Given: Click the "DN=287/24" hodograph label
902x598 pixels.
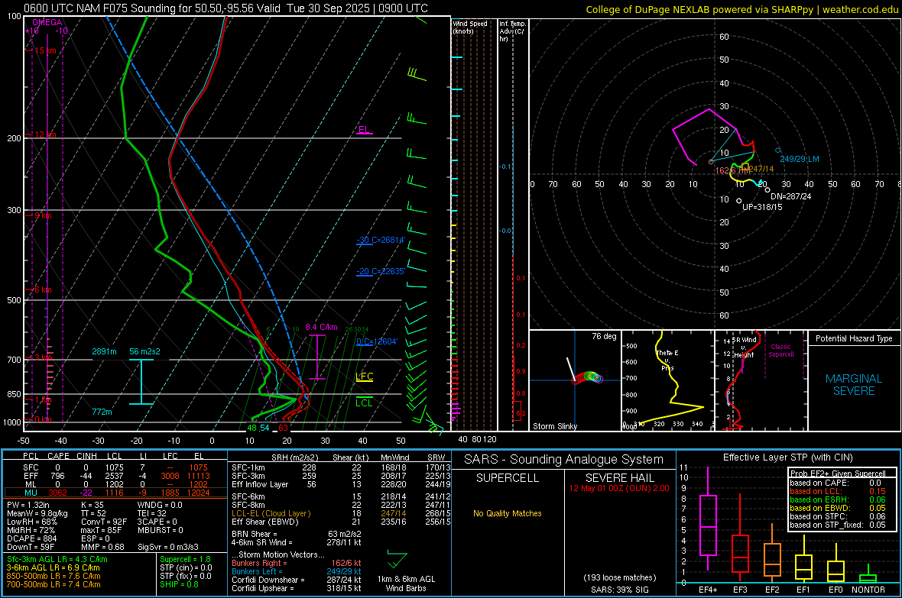Looking at the screenshot, I should pos(791,196).
